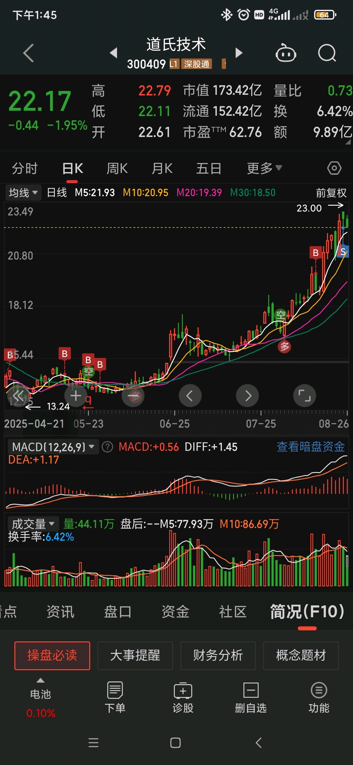This screenshot has height=765, width=353.
Task: Select the 月K chart tab
Action: pyautogui.click(x=162, y=168)
